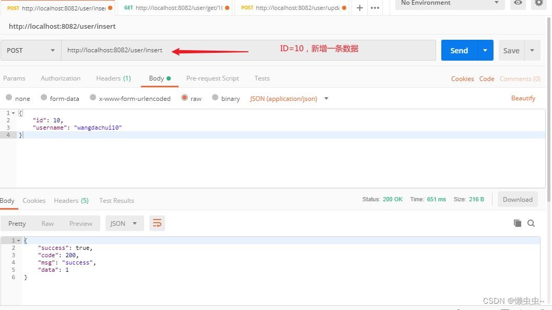Open the response Cookies tab
The image size is (552, 310).
(34, 200)
